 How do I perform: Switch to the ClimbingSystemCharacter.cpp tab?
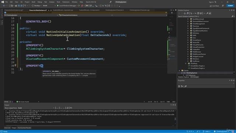139,10
